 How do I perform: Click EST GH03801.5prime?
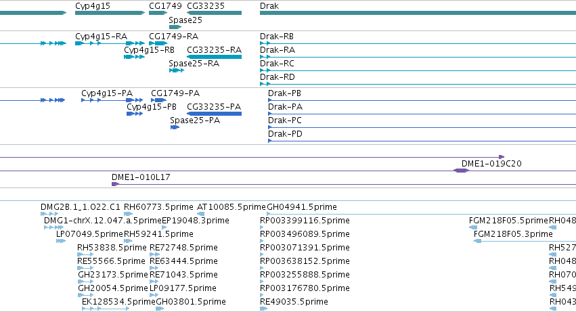(191, 303)
